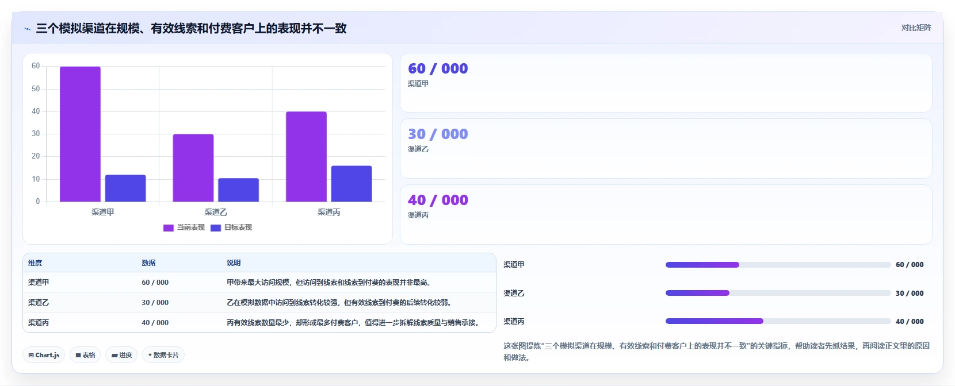
Task: Click the heading 三个模拟渠道在规模
Action: [191, 28]
